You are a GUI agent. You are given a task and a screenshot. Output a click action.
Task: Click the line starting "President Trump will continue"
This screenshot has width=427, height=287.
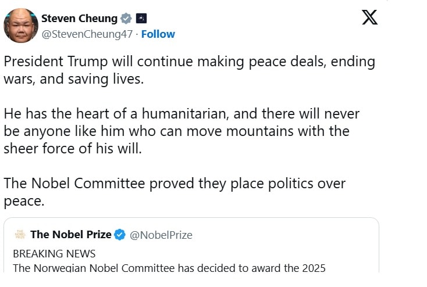189,62
